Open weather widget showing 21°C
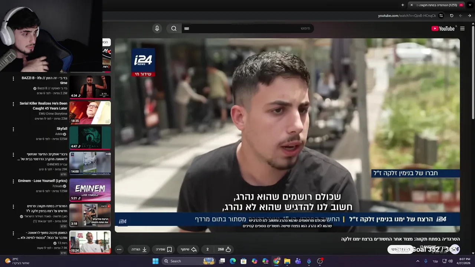This screenshot has height=267, width=475. pos(17,261)
